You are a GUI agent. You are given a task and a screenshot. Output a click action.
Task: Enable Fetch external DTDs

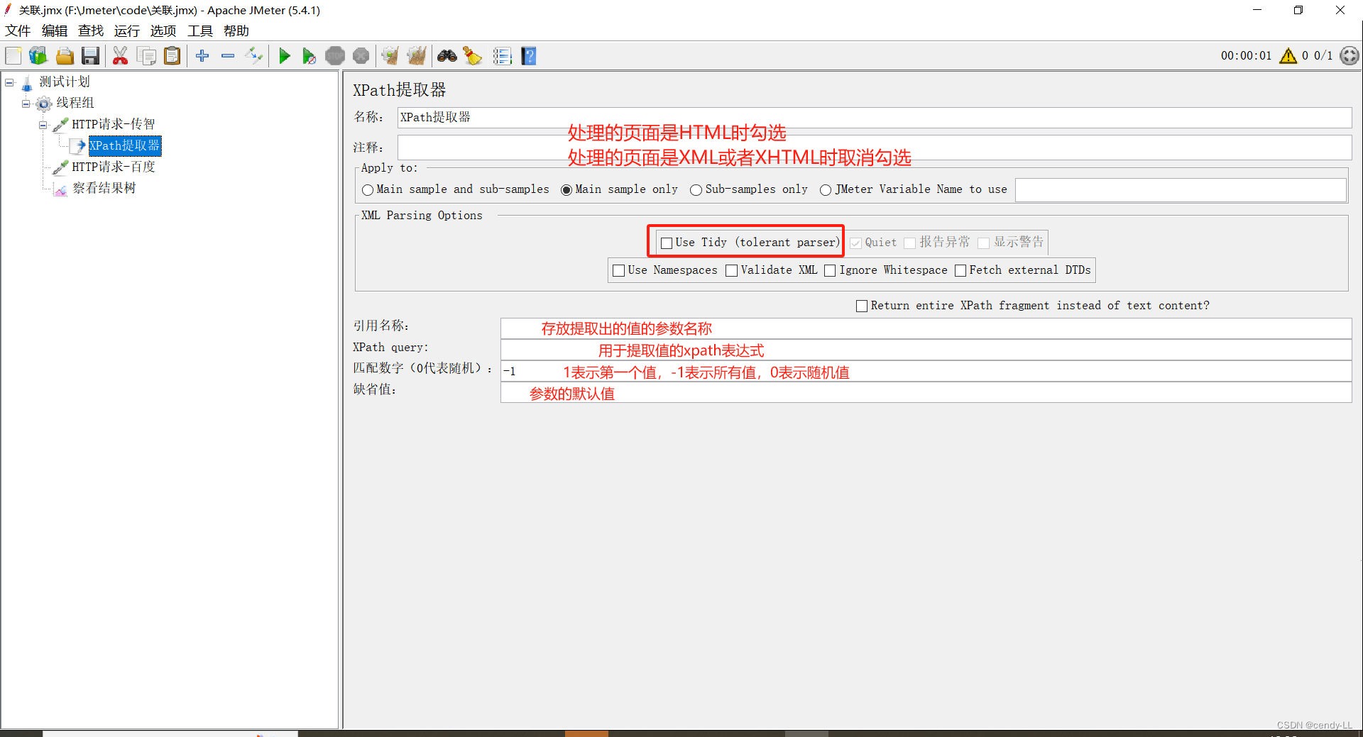click(x=960, y=270)
